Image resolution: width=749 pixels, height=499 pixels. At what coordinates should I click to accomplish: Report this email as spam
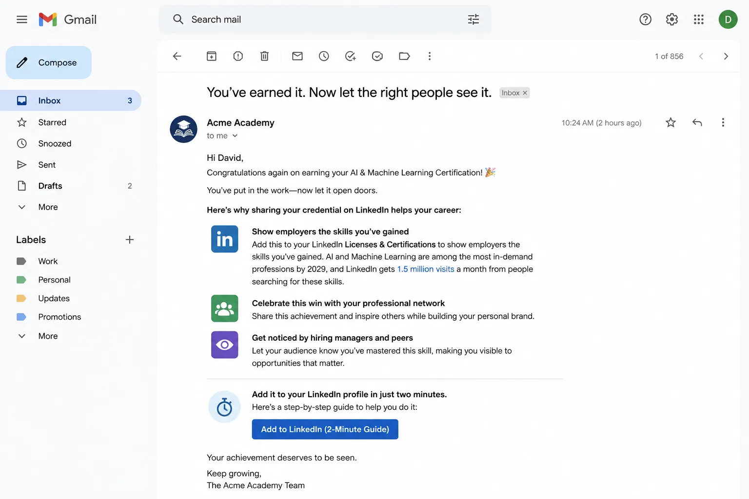coord(238,56)
